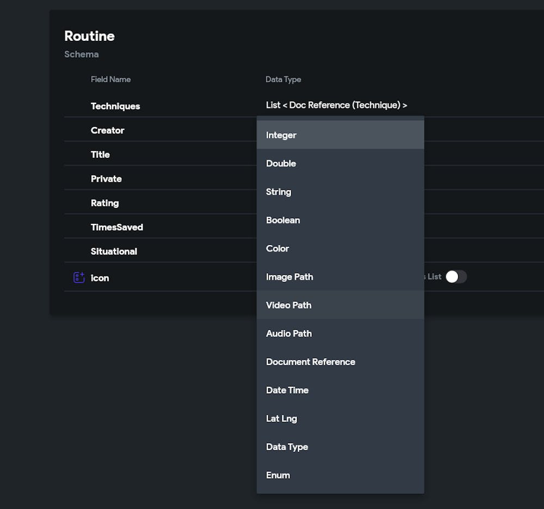
Task: Choose Enum from the type list
Action: pos(278,475)
